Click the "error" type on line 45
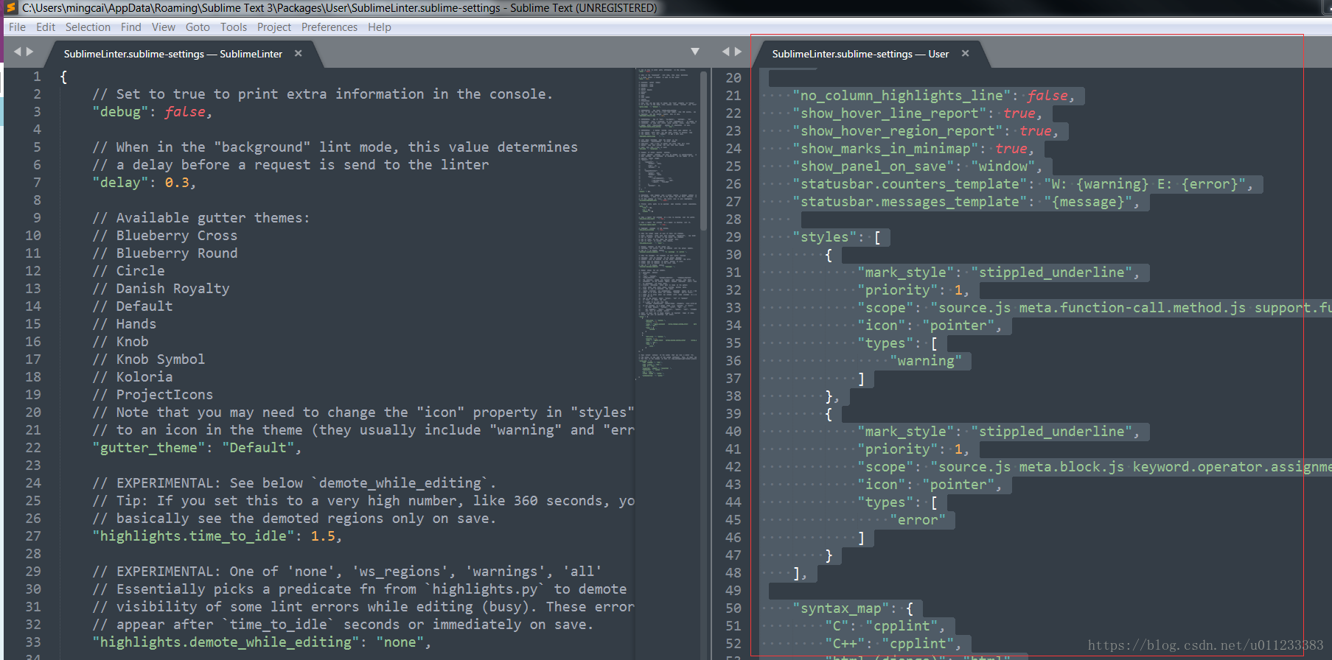The height and width of the screenshot is (660, 1332). click(x=918, y=520)
